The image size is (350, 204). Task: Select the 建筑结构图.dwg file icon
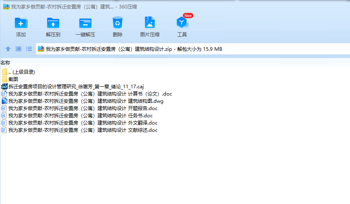coord(4,101)
